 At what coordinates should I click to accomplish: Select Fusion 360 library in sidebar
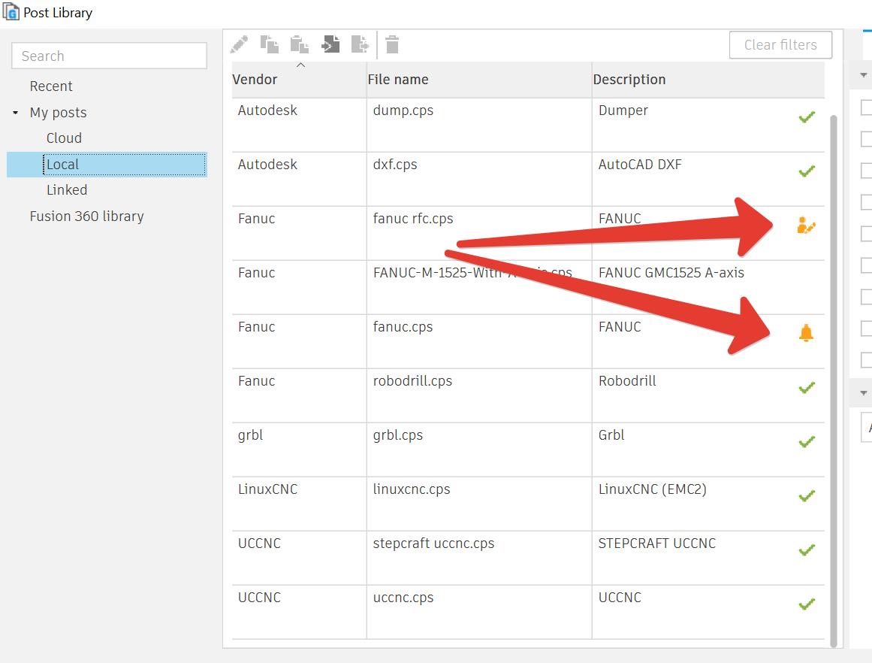(x=86, y=216)
